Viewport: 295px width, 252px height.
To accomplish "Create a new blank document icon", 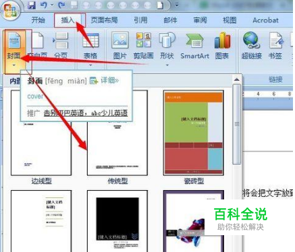I will pos(160,5).
